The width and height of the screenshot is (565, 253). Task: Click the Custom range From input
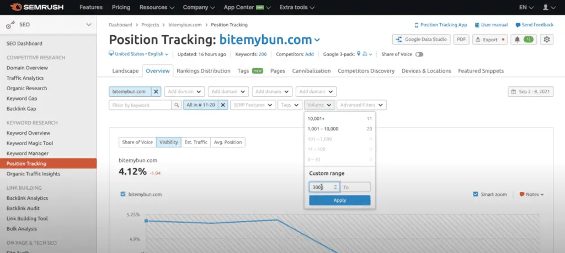tap(324, 187)
